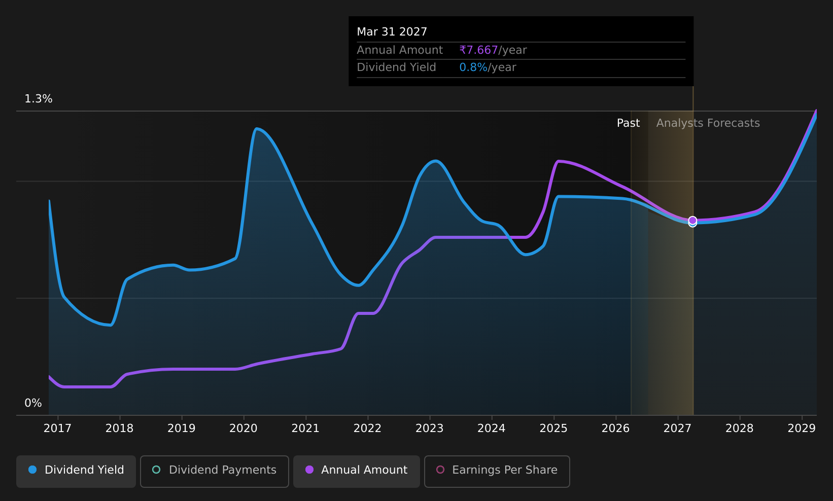The image size is (833, 501).
Task: Click the 1.3% y-axis label
Action: coord(39,99)
